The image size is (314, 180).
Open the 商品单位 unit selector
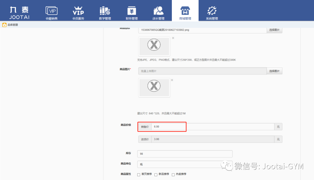point(185,164)
